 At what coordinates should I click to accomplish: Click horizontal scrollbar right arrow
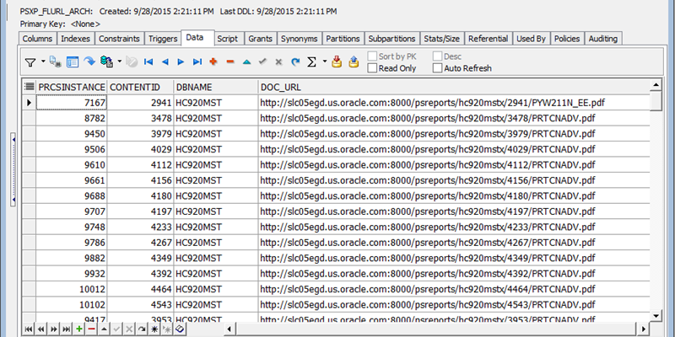click(644, 329)
